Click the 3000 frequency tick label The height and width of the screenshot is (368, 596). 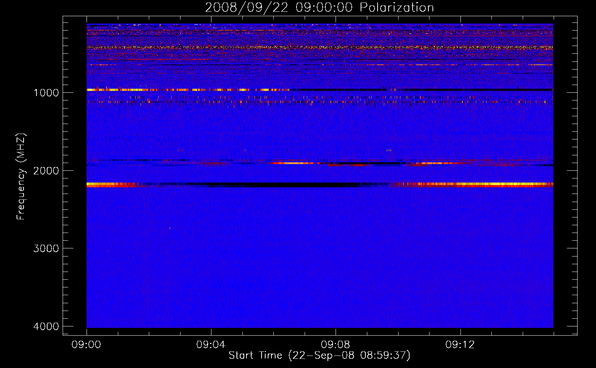46,248
